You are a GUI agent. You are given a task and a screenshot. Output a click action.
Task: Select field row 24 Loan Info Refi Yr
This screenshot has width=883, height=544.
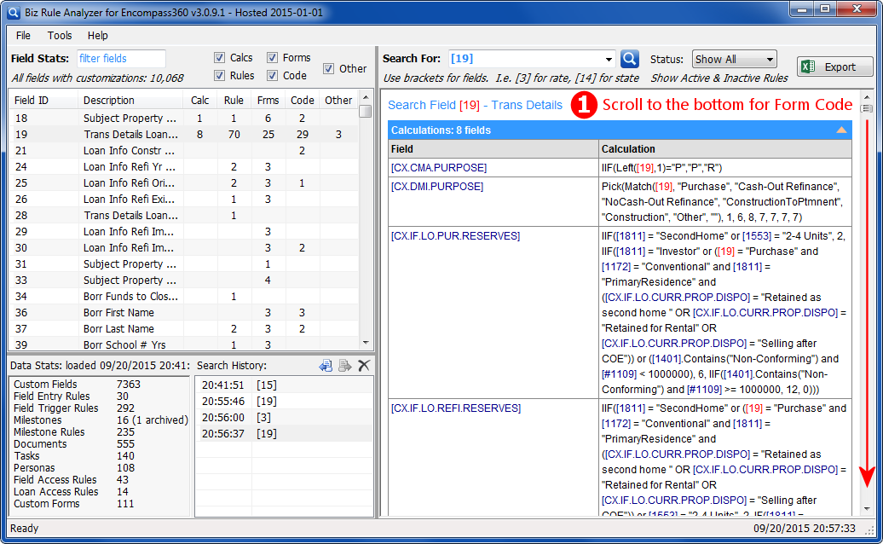(x=184, y=166)
